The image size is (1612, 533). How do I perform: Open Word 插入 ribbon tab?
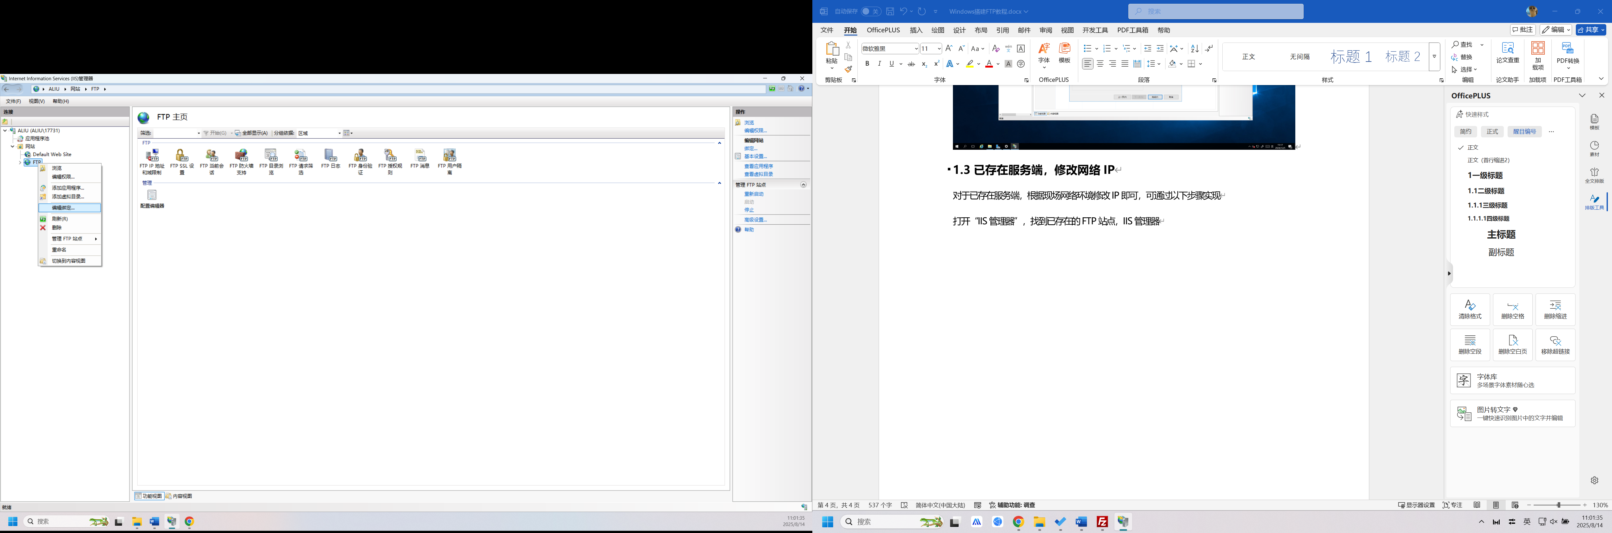pos(916,30)
